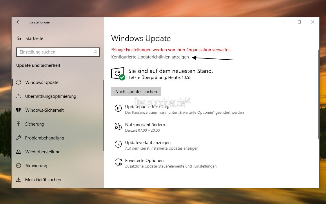This screenshot has width=326, height=204.
Task: Click the Wiederherstellung icon
Action: 19,152
